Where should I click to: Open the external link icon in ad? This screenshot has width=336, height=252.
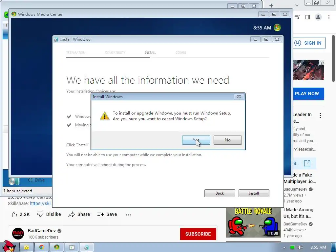[x=307, y=163]
